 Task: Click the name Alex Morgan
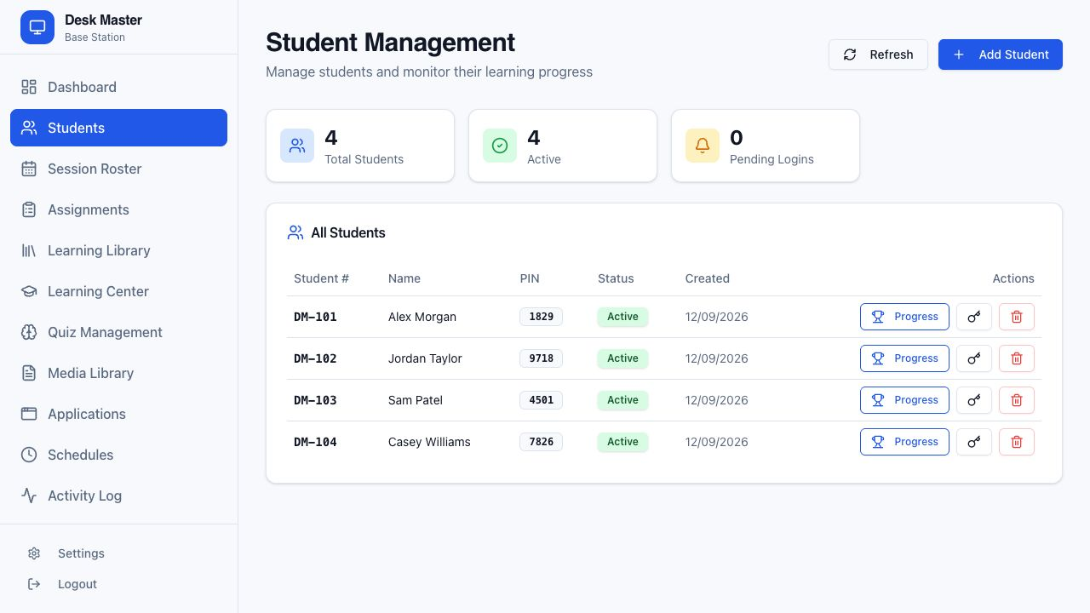422,317
